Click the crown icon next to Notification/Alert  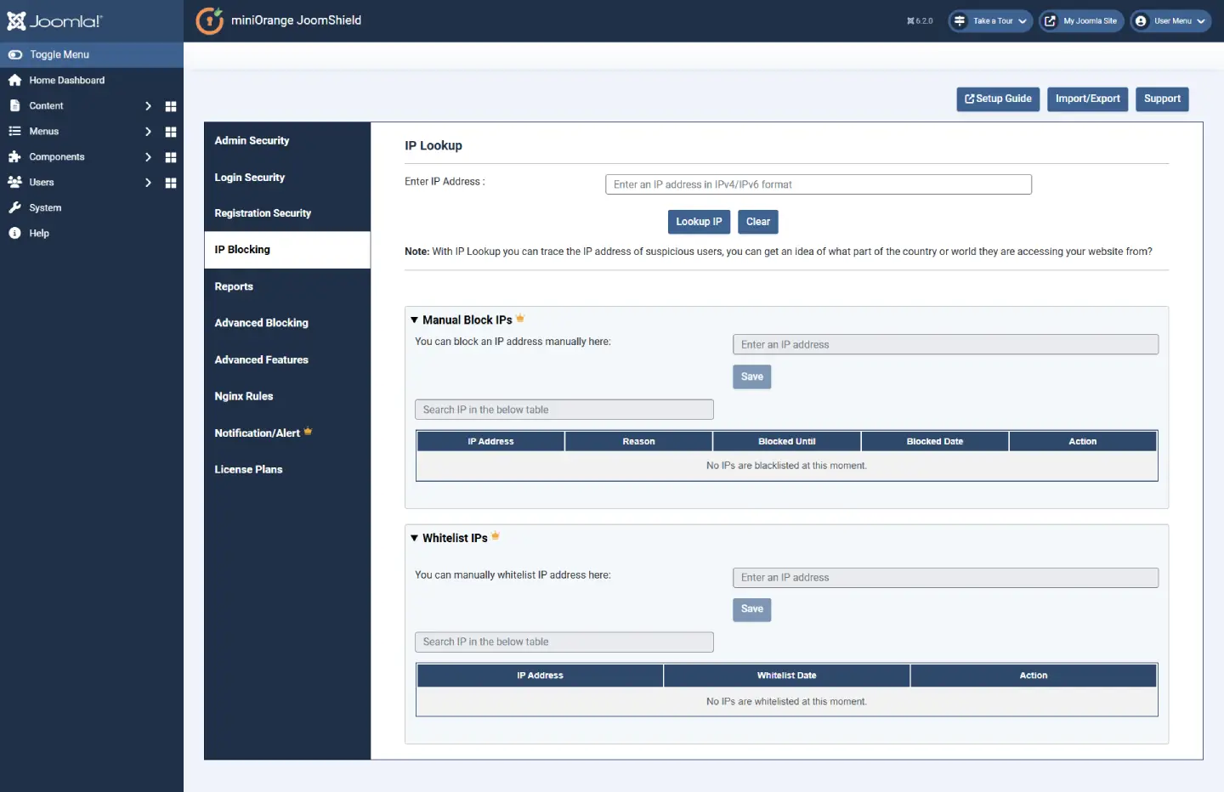coord(308,431)
